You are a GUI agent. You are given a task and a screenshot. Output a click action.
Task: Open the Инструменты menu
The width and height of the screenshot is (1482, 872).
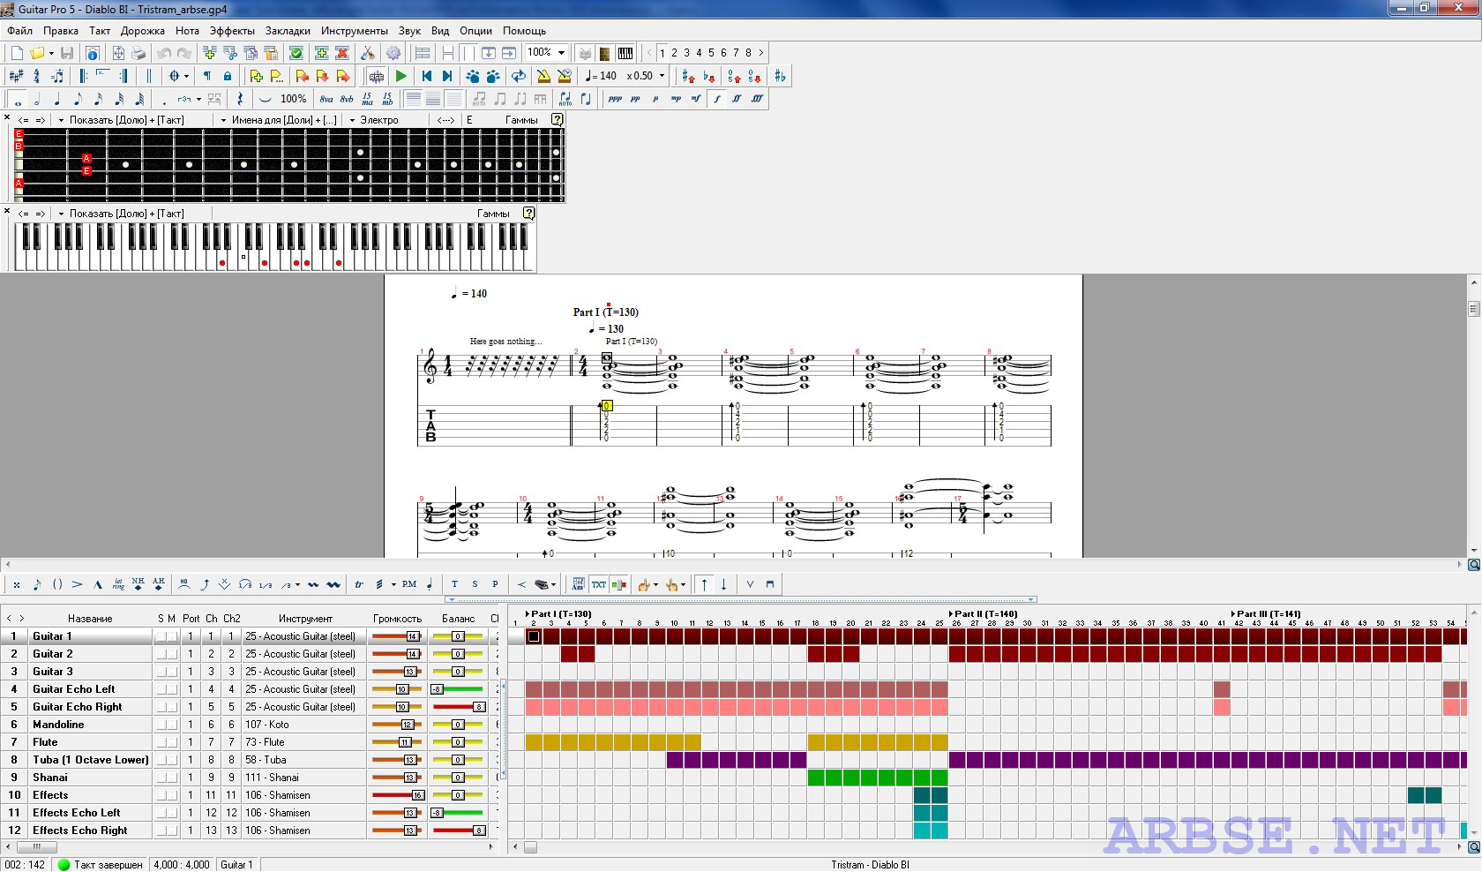pos(355,31)
